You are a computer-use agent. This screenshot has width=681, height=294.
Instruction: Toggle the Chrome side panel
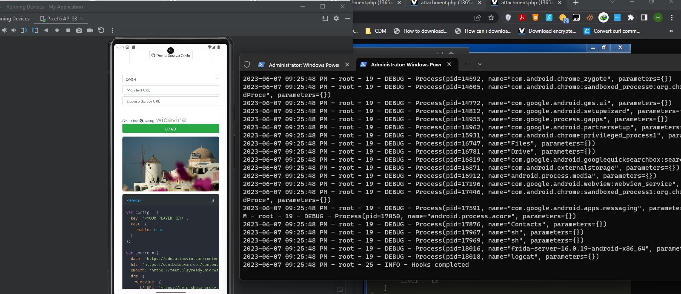[x=644, y=17]
